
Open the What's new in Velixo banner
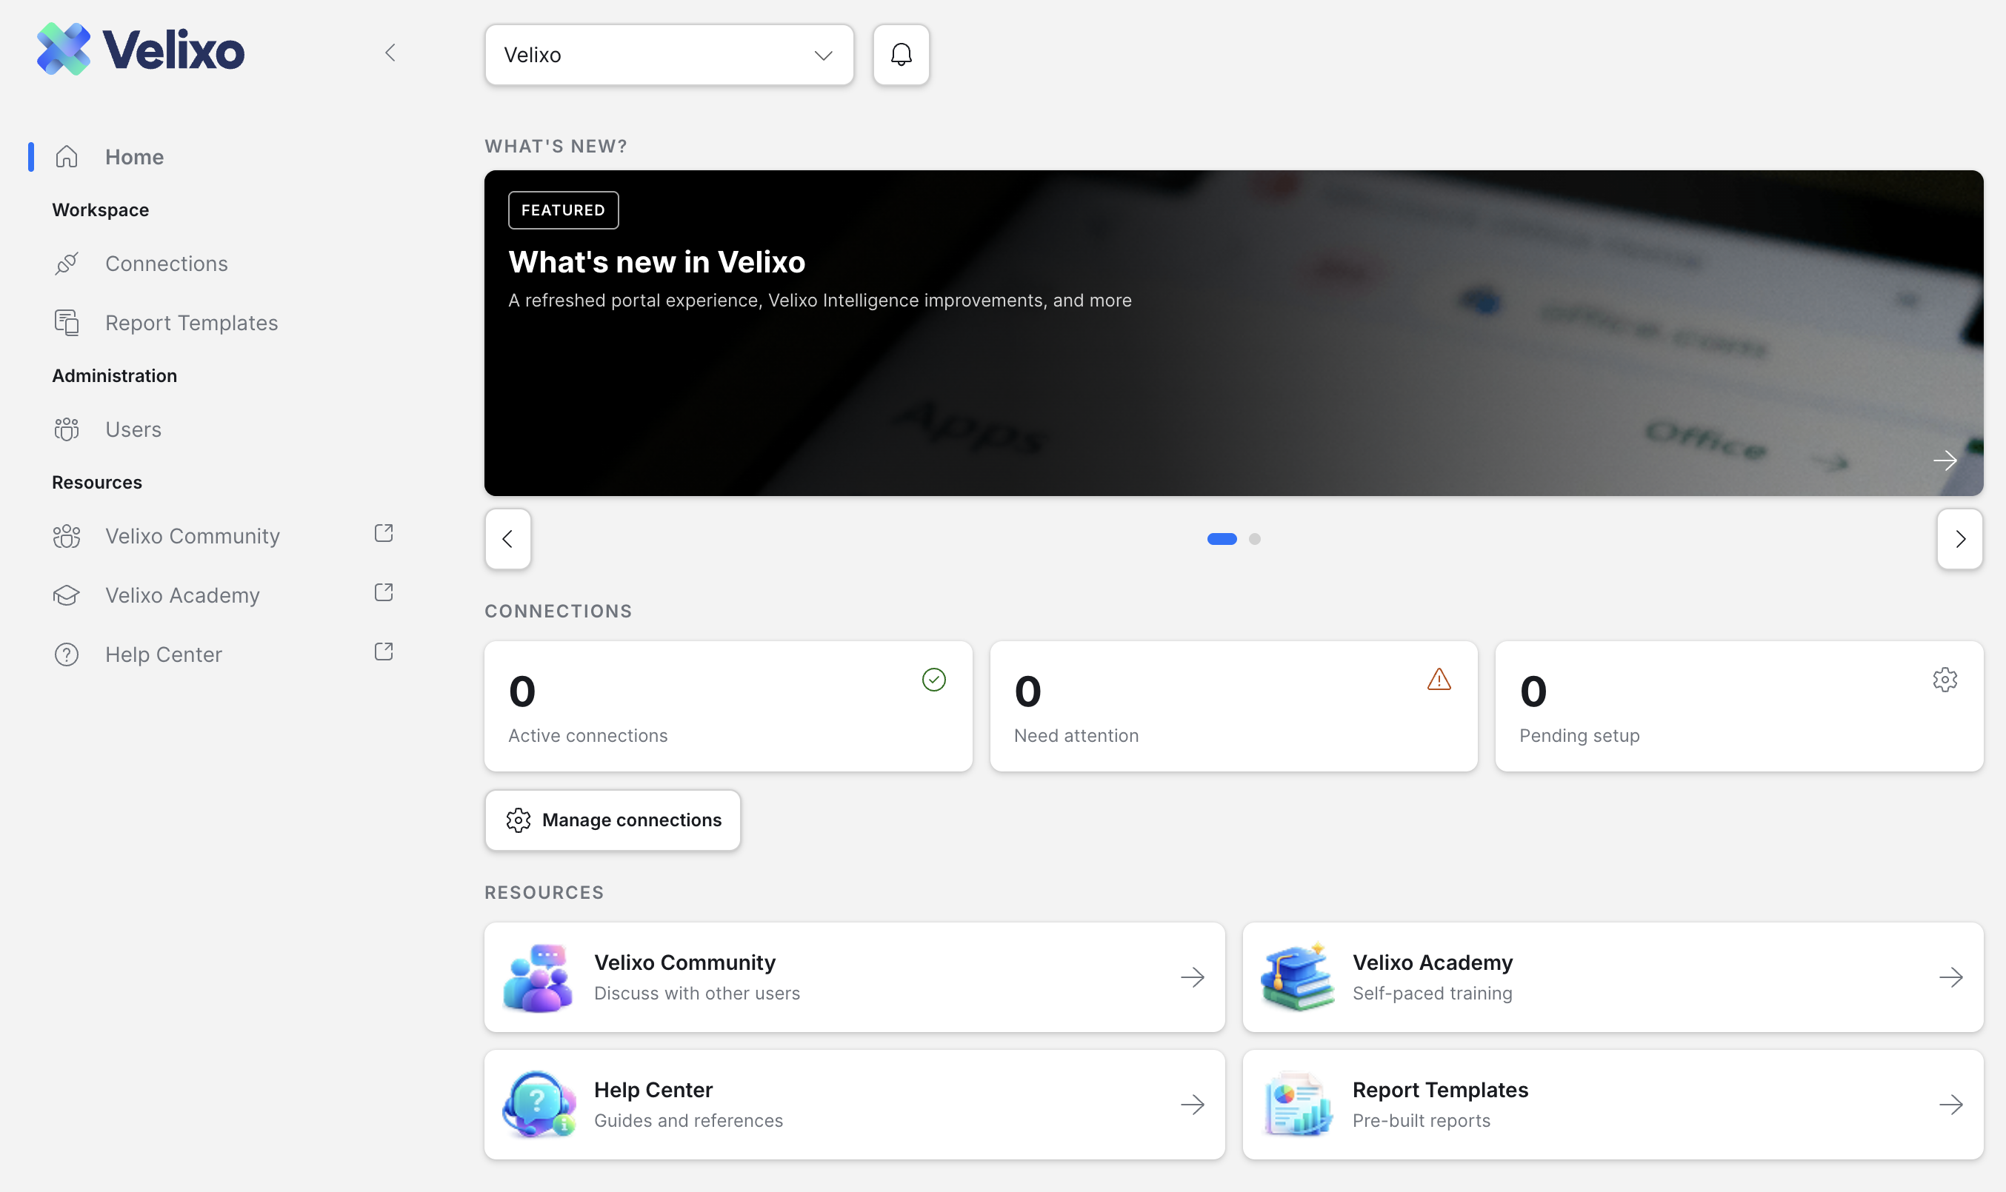coord(1233,332)
